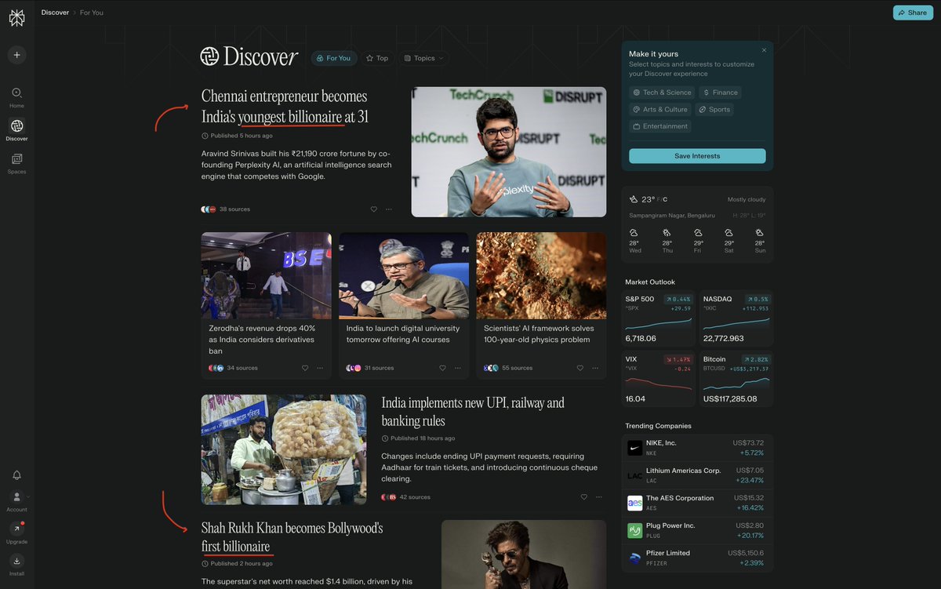Open Spaces in the sidebar
941x589 pixels.
(x=16, y=163)
